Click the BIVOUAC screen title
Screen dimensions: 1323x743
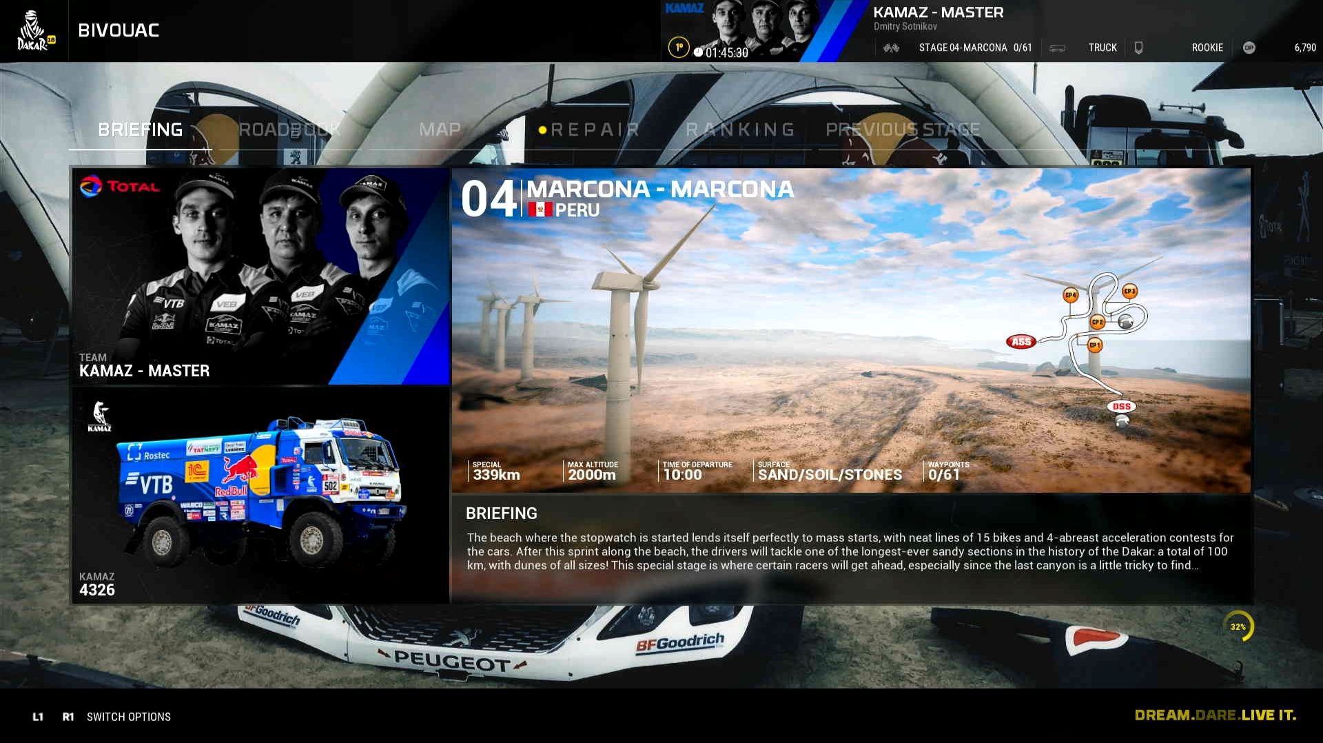click(119, 30)
